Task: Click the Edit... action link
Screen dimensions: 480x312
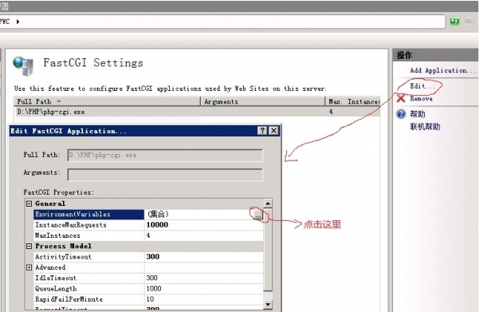Action: click(x=422, y=86)
